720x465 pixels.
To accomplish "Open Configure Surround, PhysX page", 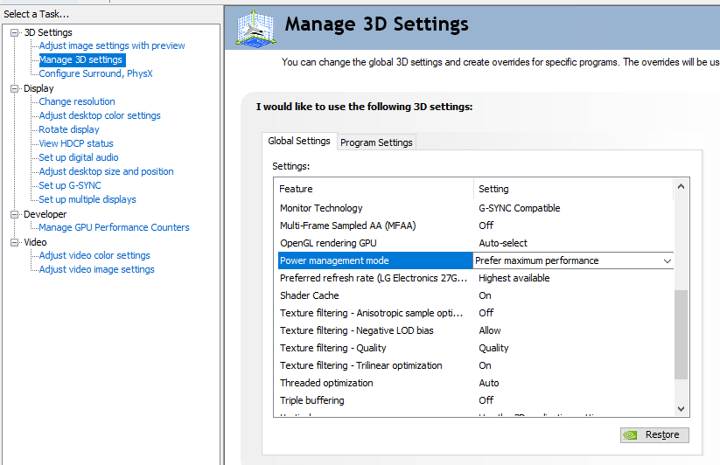I will pyautogui.click(x=95, y=73).
